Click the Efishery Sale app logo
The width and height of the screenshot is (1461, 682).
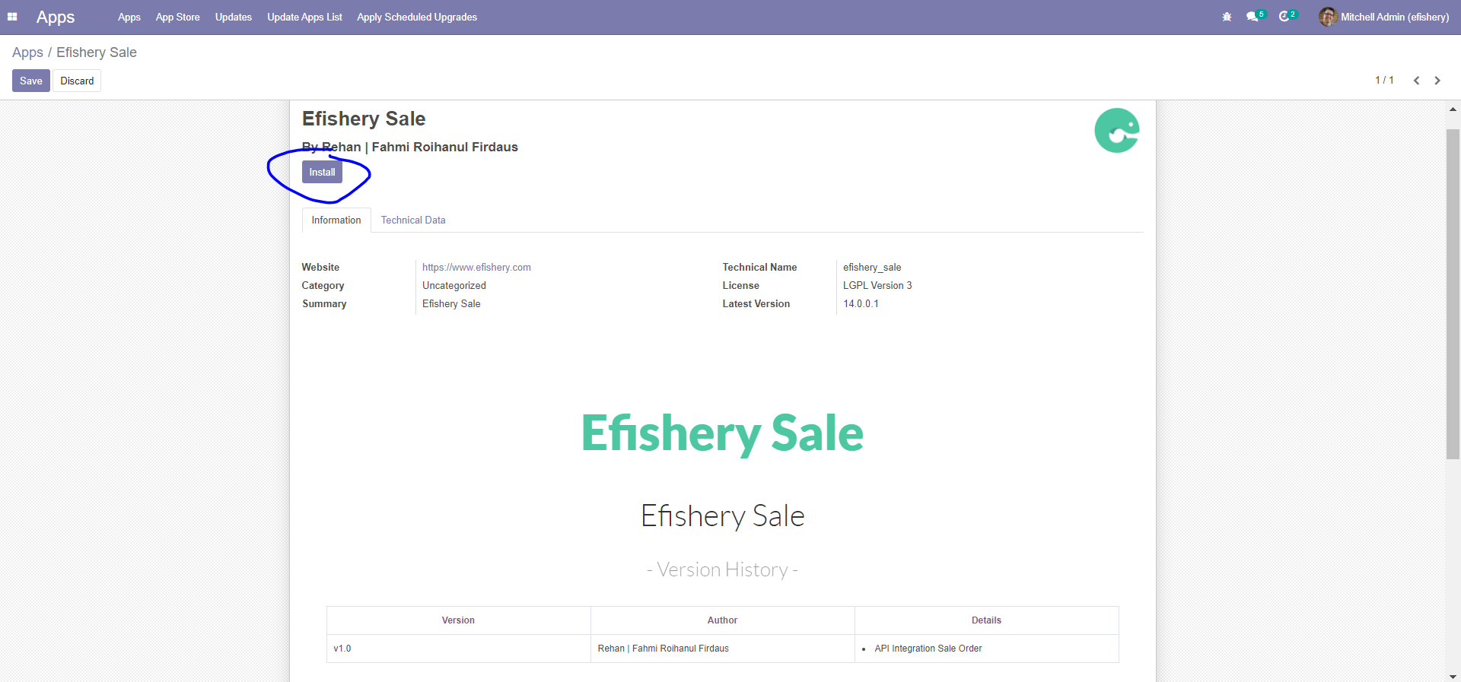coord(1116,130)
